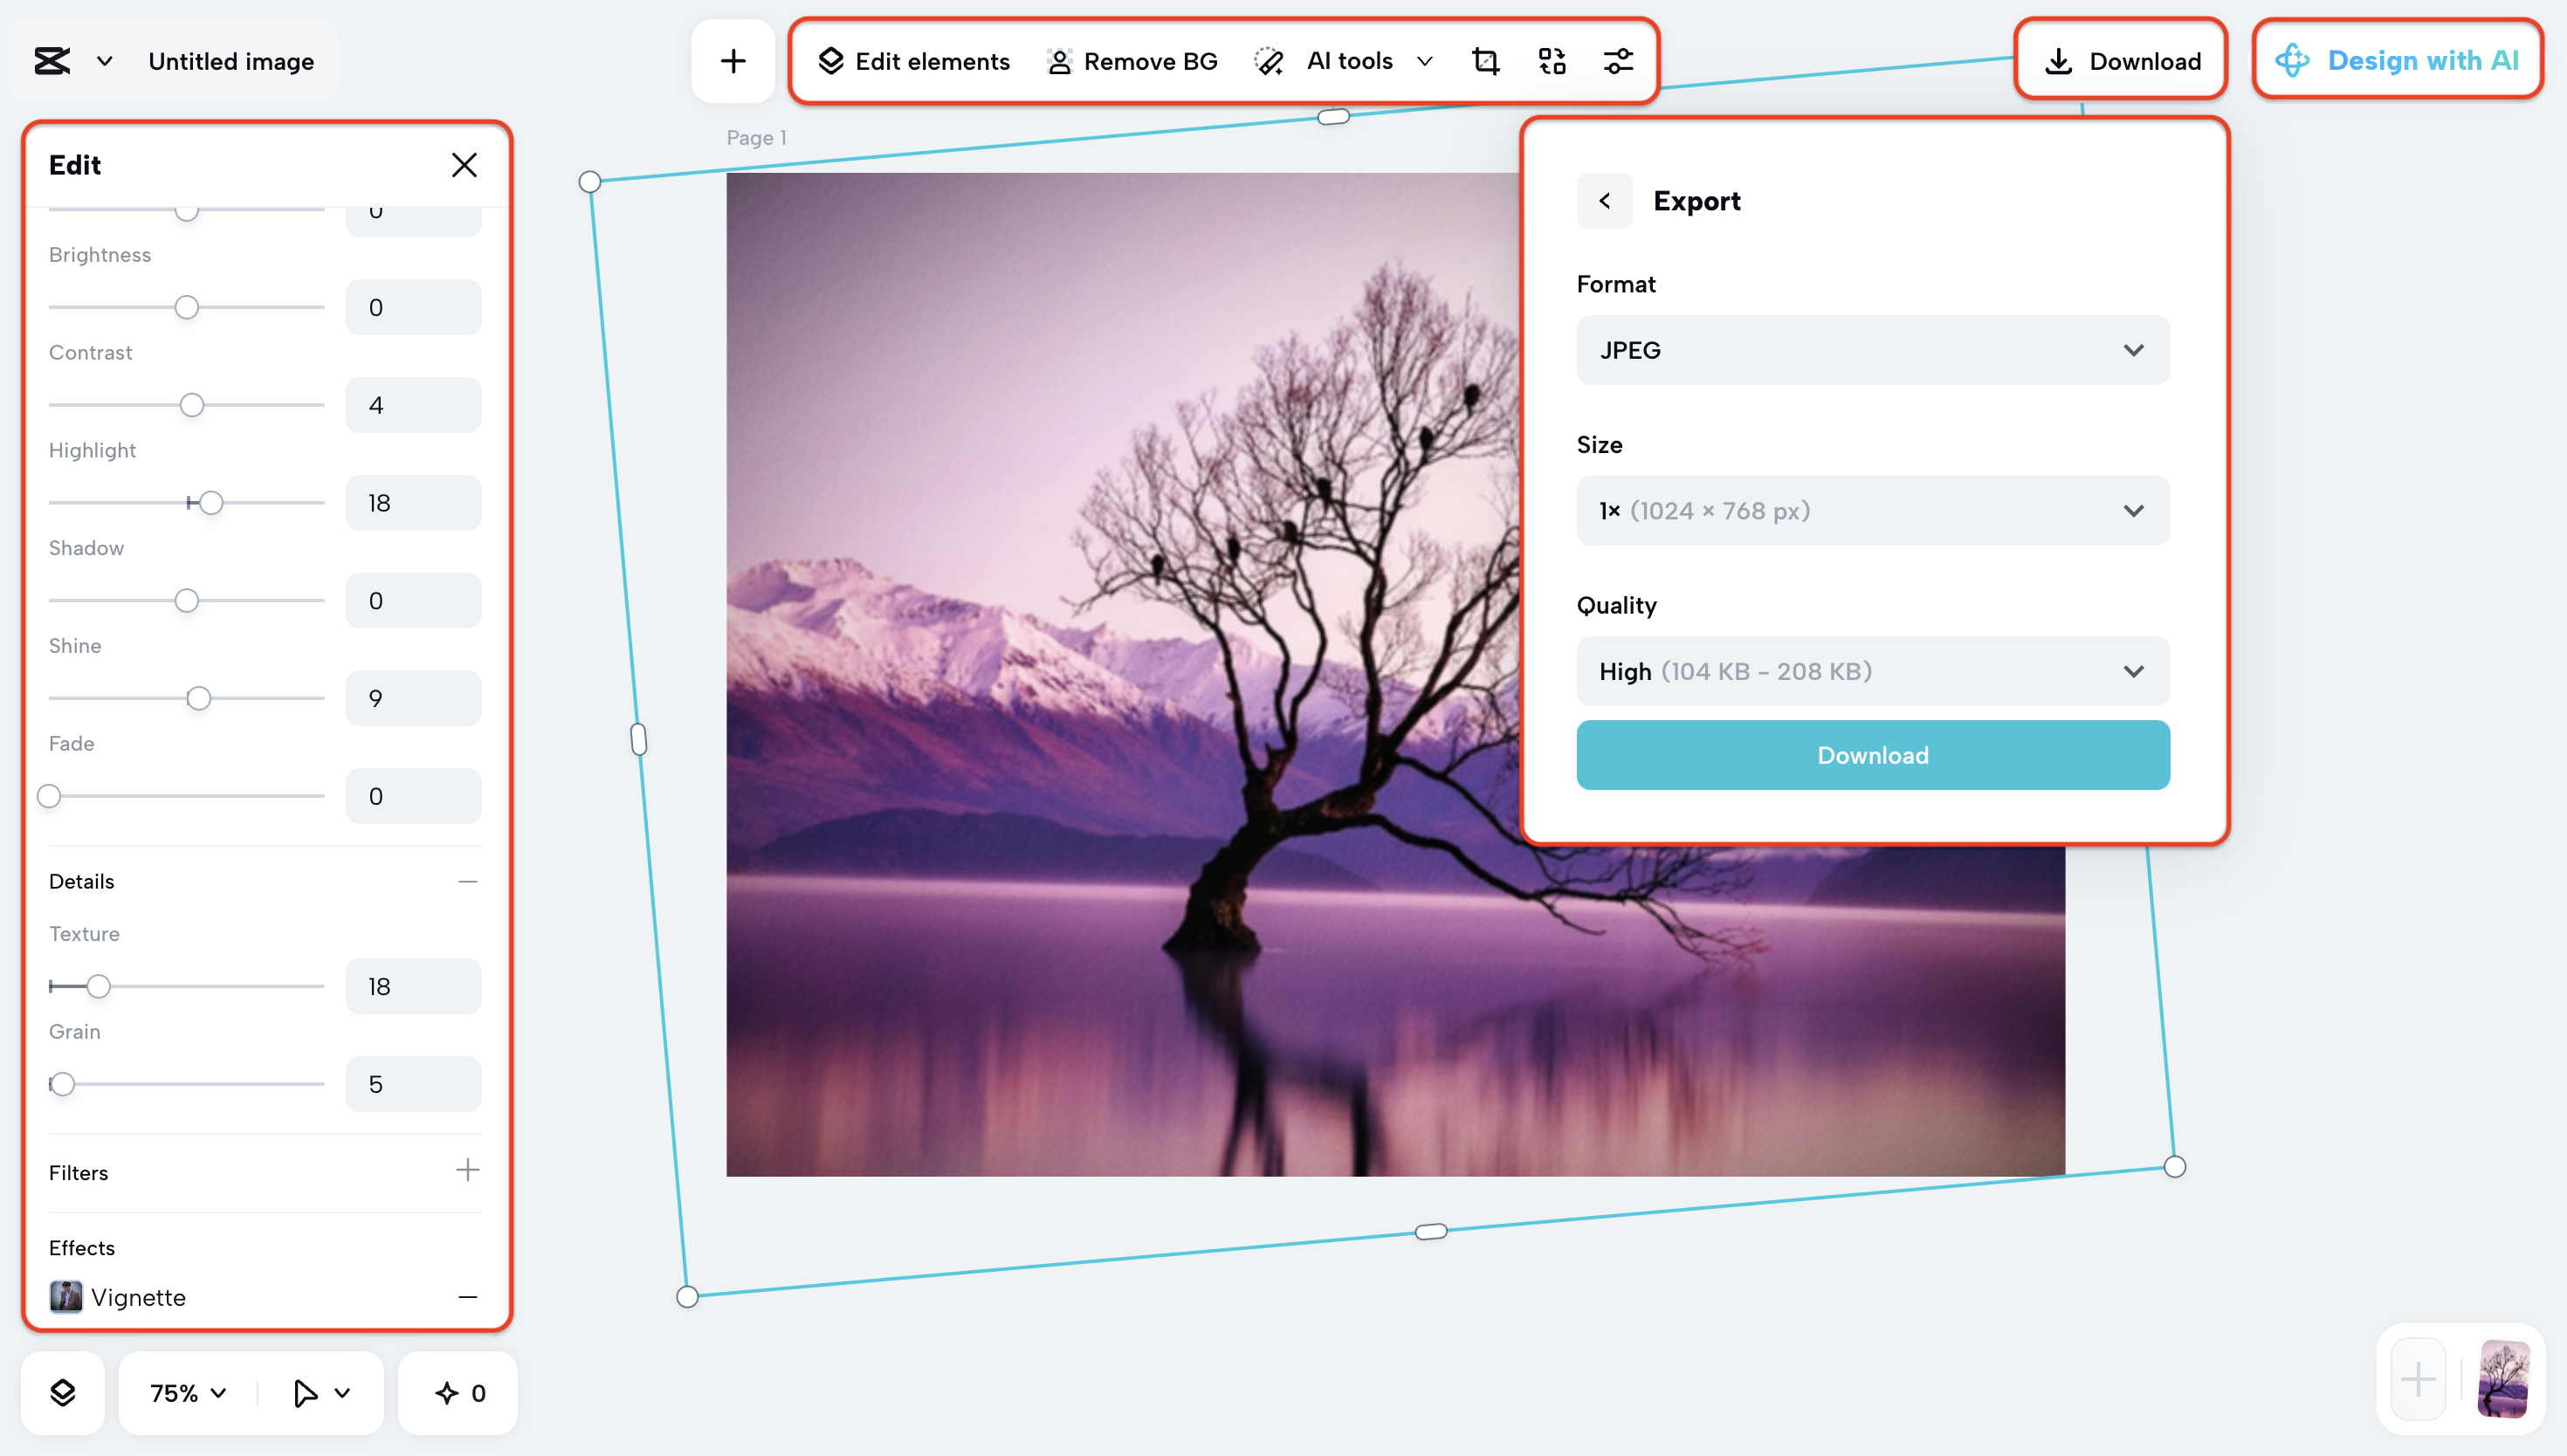
Task: Collapse the Details section
Action: (467, 881)
